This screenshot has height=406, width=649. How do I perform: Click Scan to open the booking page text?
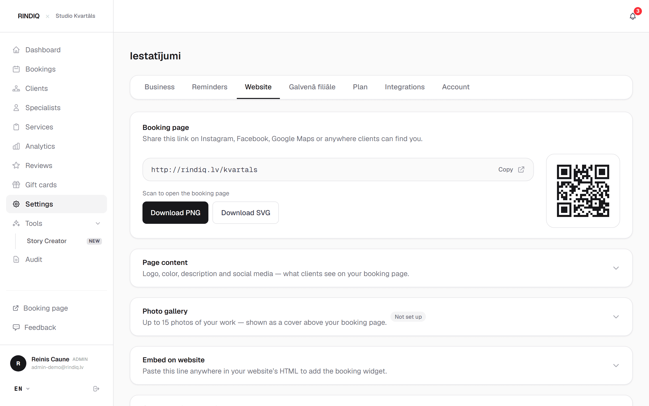tap(186, 193)
